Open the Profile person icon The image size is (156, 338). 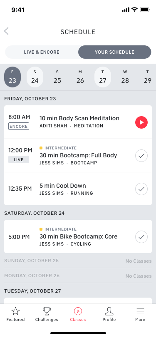click(109, 314)
